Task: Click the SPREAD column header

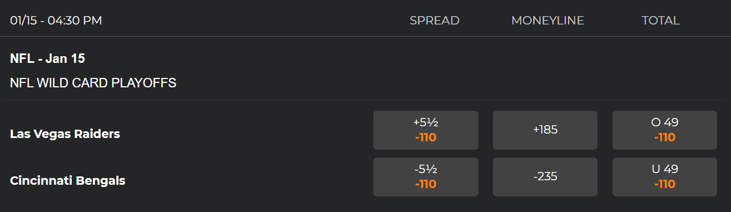Action: click(434, 21)
